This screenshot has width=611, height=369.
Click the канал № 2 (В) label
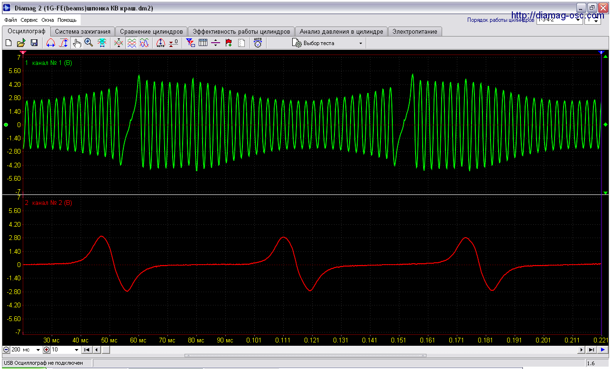tap(52, 203)
